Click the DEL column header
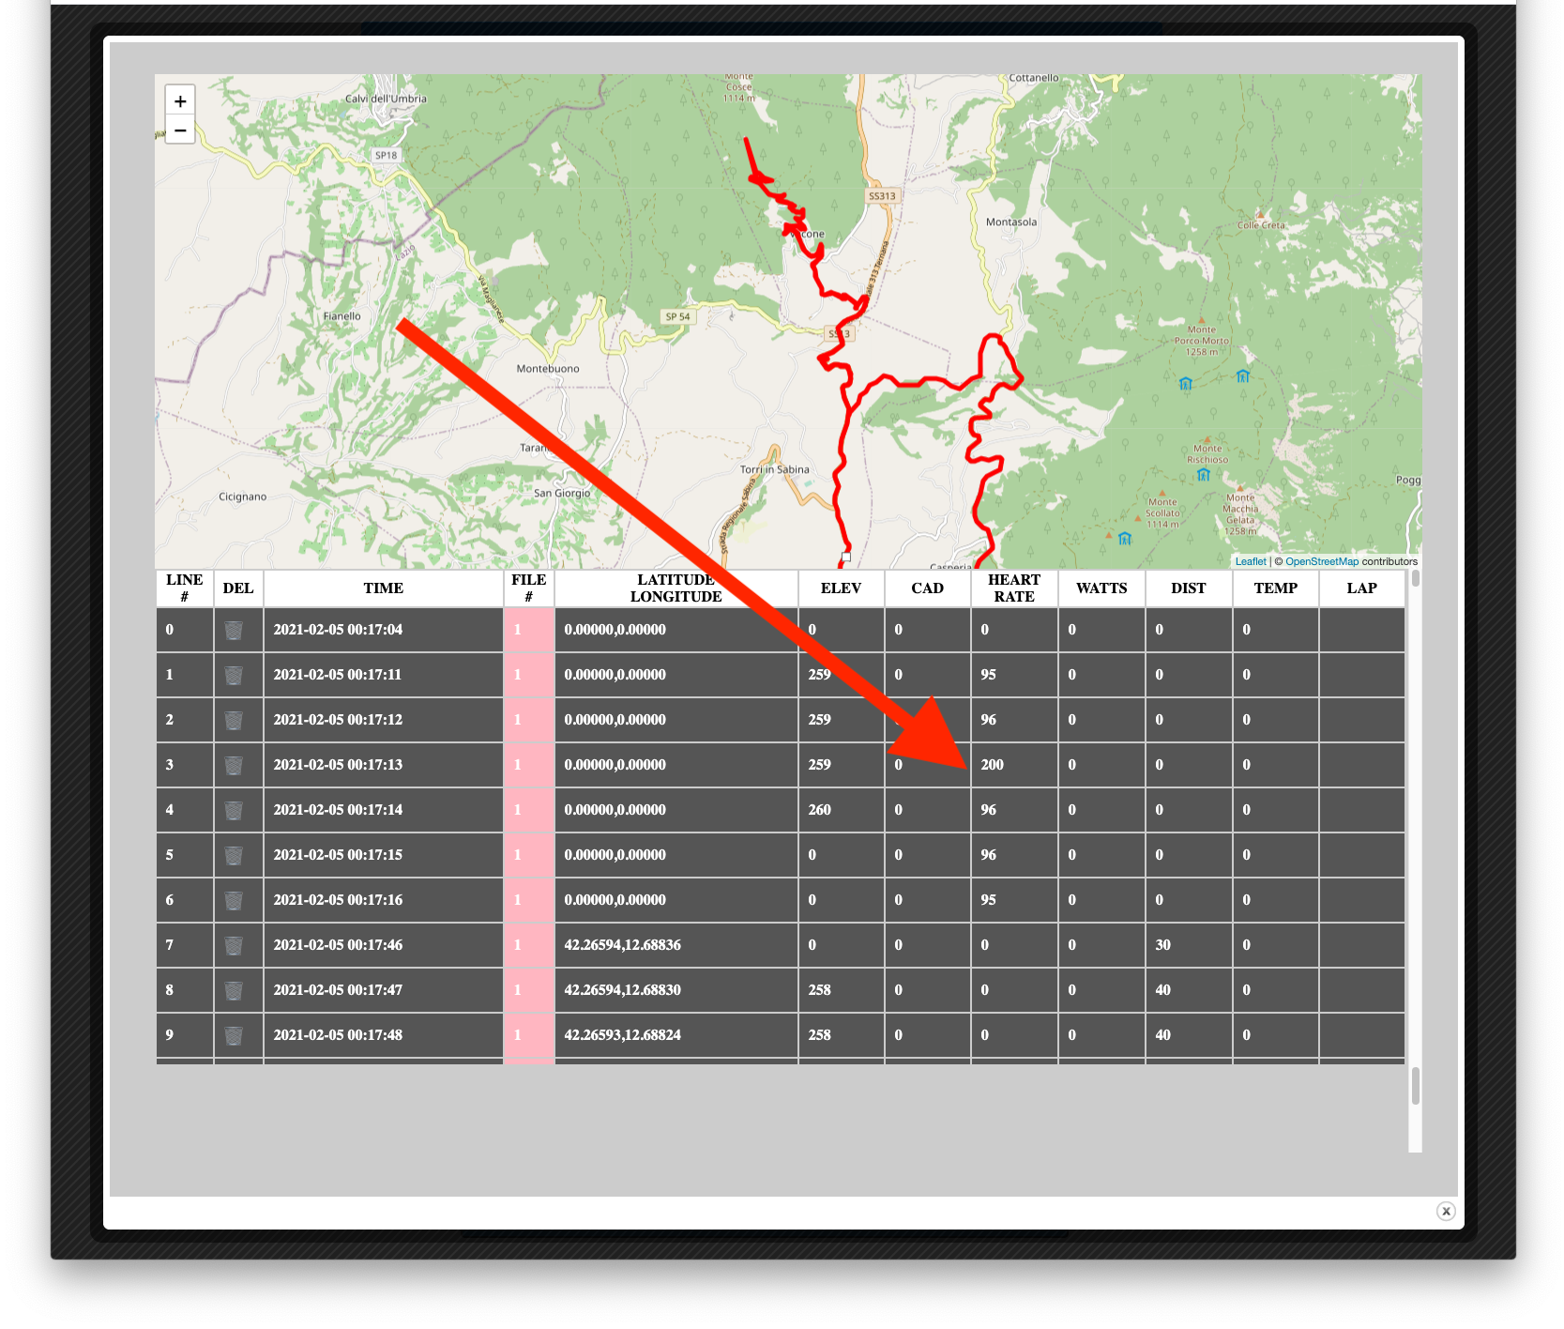 (x=238, y=588)
